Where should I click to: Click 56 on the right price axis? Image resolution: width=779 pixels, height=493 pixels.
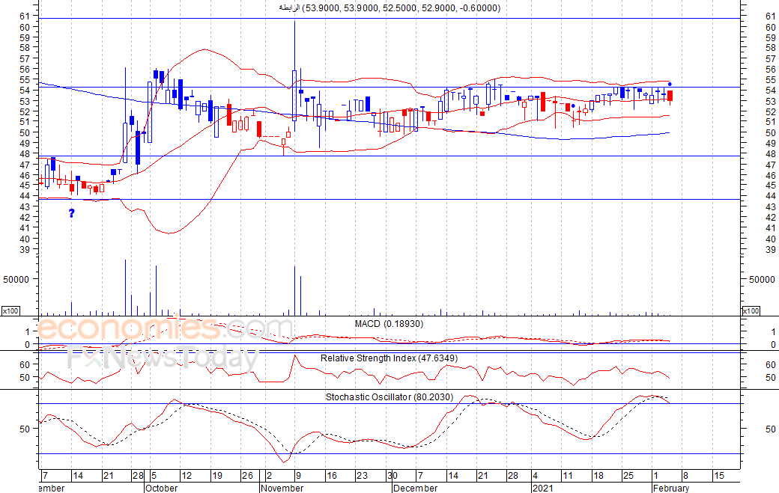[771, 70]
